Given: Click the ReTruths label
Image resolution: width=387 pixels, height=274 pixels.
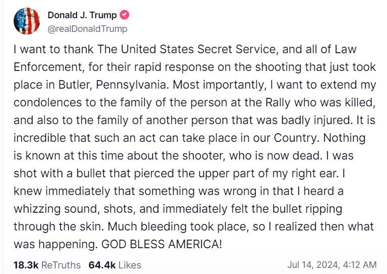Looking at the screenshot, I should point(60,264).
